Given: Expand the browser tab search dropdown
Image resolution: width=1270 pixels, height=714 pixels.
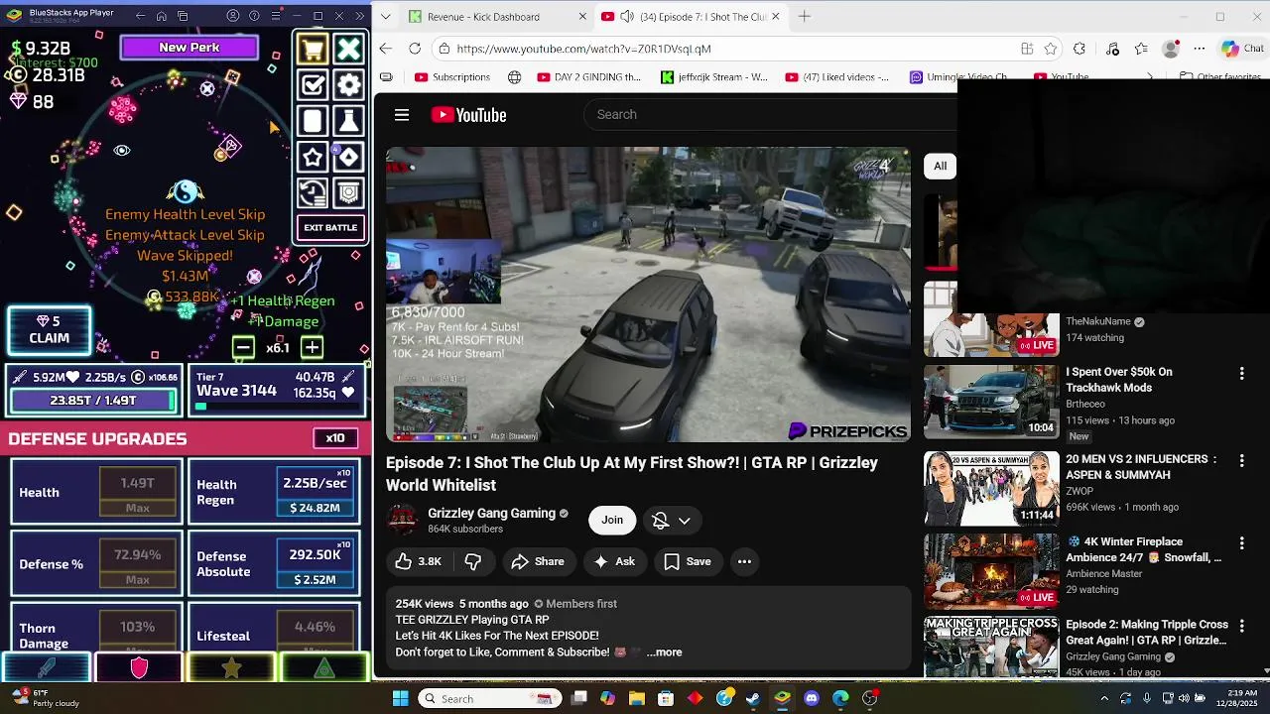Looking at the screenshot, I should point(386,16).
